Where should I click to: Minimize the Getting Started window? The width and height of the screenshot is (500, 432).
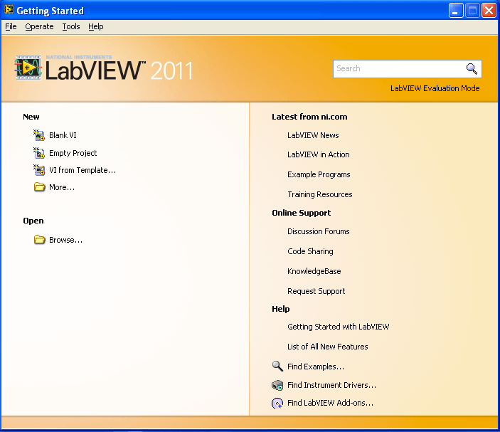(x=456, y=11)
